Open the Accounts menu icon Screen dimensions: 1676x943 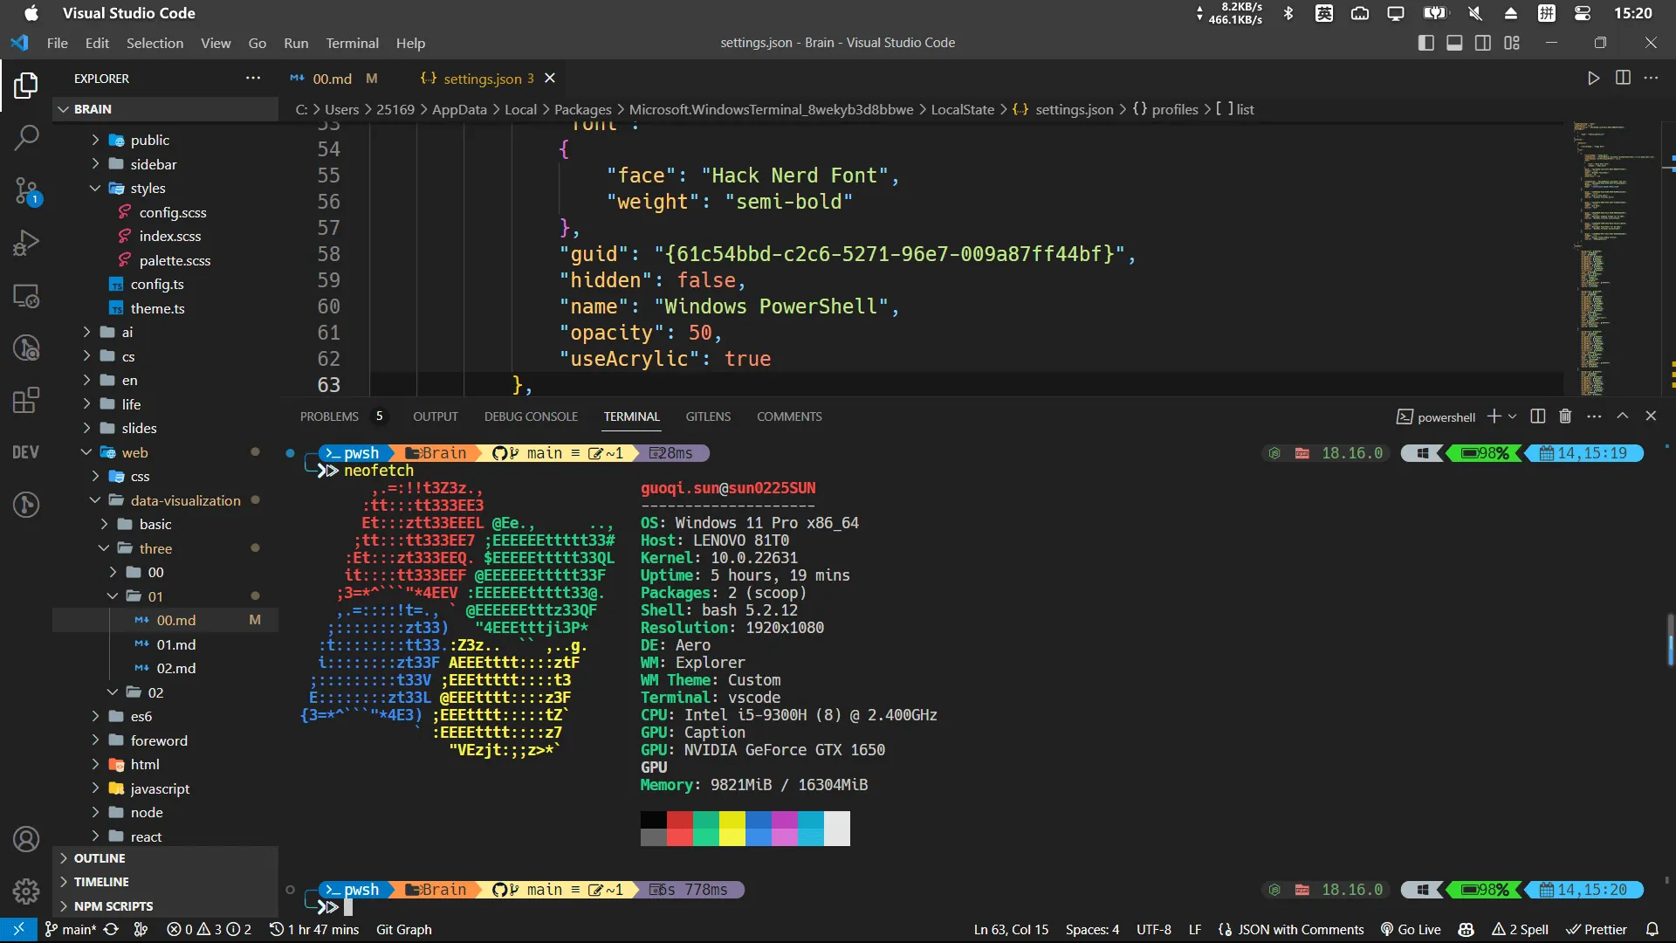click(x=26, y=839)
